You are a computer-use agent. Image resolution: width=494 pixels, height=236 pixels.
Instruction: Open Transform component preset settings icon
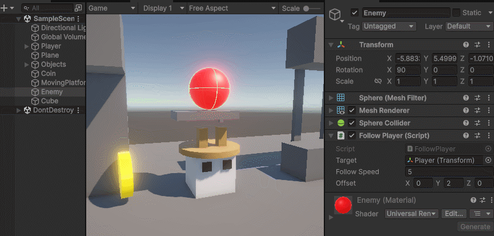coord(477,45)
